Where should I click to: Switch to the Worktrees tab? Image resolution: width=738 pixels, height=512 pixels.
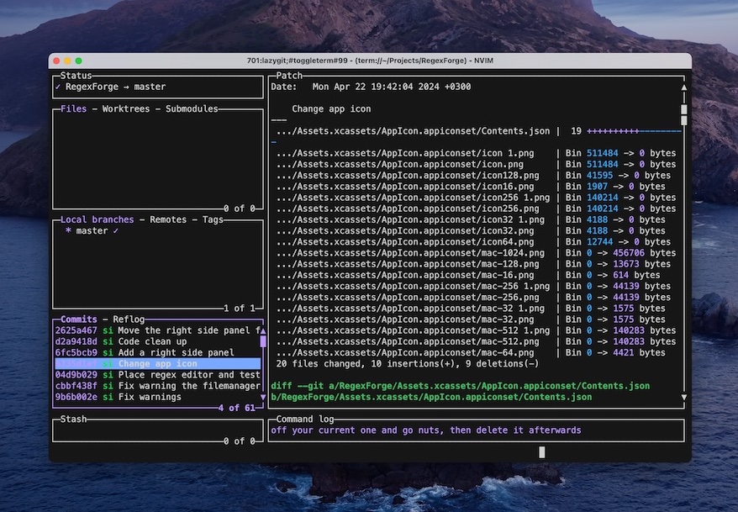tap(126, 108)
